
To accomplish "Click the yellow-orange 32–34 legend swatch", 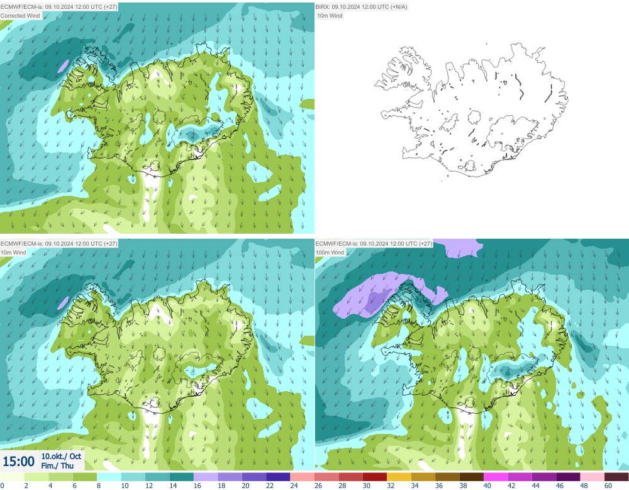I will pos(399,477).
